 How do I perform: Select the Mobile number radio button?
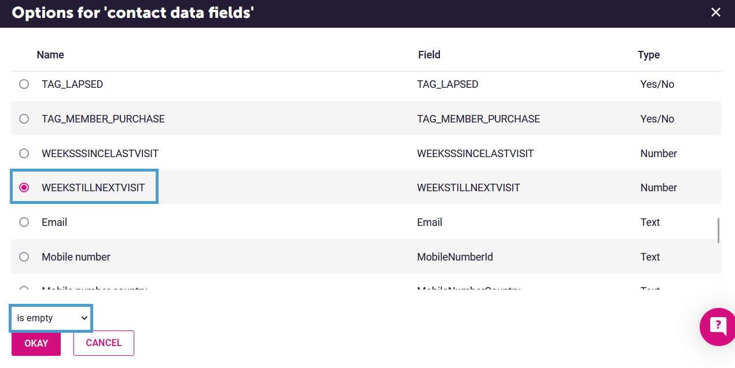pos(24,257)
